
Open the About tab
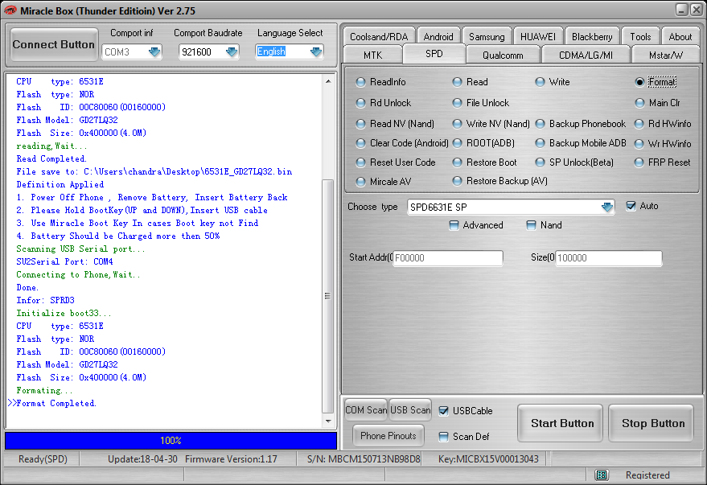(x=680, y=36)
